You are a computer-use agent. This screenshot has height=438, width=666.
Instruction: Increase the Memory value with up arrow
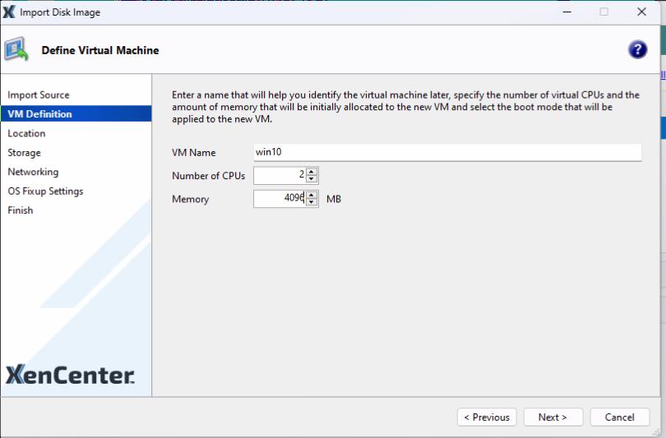pos(312,196)
